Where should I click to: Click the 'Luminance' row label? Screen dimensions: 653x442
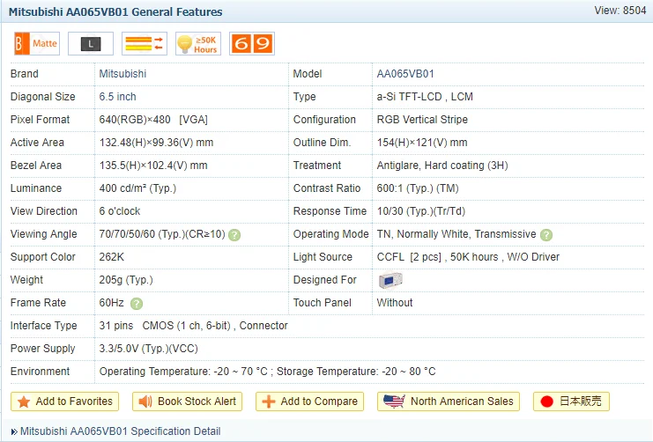[36, 188]
